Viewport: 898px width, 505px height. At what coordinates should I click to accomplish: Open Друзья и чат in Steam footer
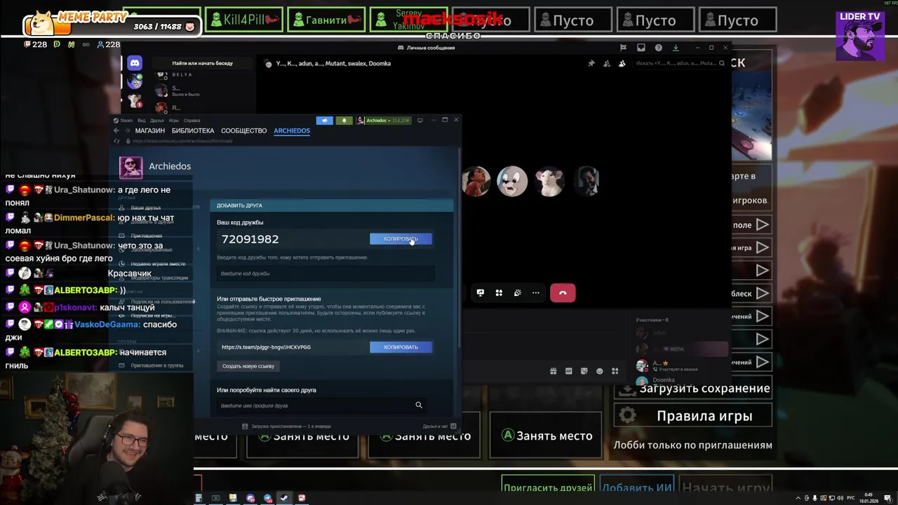click(439, 426)
